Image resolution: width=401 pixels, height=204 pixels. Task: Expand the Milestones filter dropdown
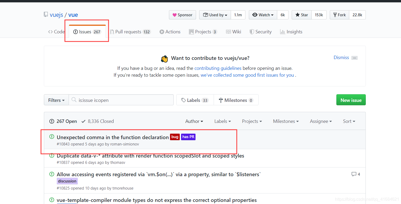286,121
